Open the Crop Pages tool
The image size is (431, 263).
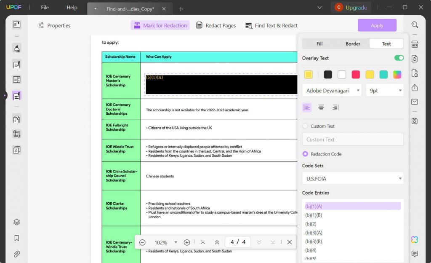click(16, 133)
